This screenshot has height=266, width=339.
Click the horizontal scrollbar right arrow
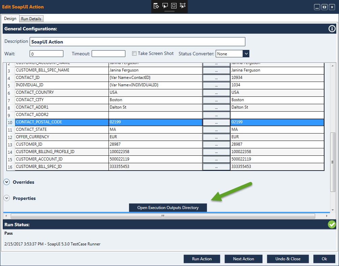pyautogui.click(x=327, y=216)
